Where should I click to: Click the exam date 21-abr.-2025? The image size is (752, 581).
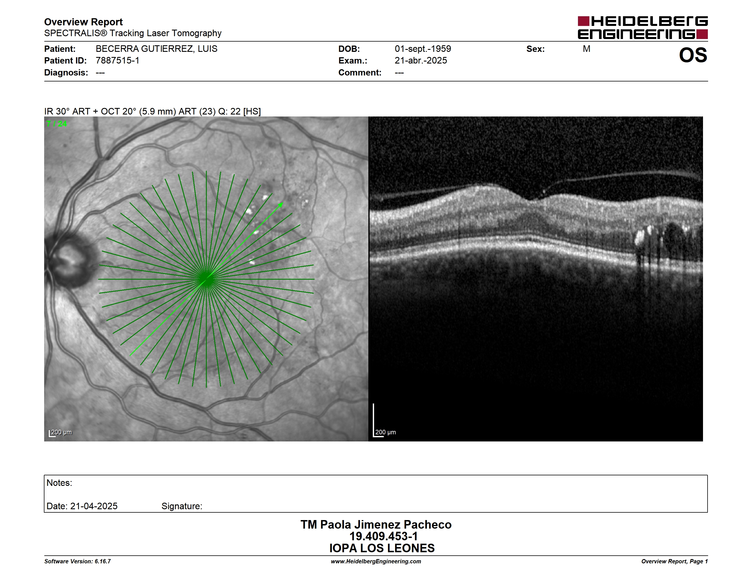tap(421, 61)
